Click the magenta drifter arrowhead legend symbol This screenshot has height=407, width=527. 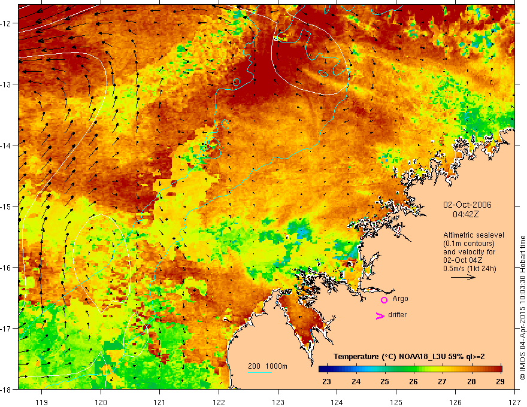380,315
